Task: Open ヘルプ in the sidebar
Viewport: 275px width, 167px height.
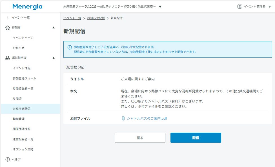Action: (x=16, y=159)
